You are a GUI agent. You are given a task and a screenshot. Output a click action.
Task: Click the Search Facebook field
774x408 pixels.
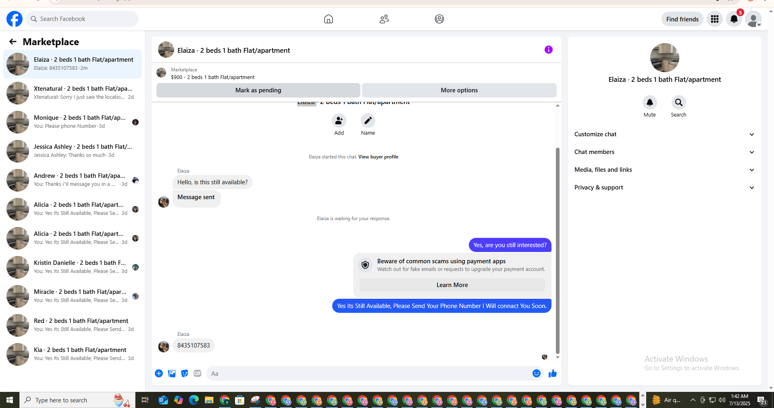pyautogui.click(x=82, y=19)
